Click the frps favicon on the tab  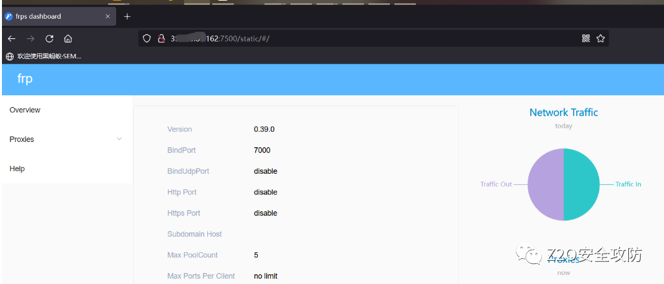point(8,16)
